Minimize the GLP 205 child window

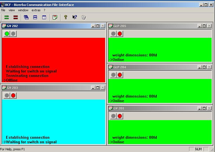coord(200,26)
